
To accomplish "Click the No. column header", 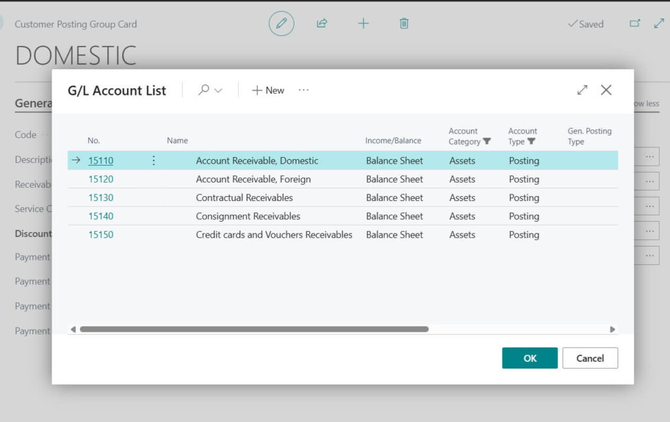I will [x=94, y=141].
